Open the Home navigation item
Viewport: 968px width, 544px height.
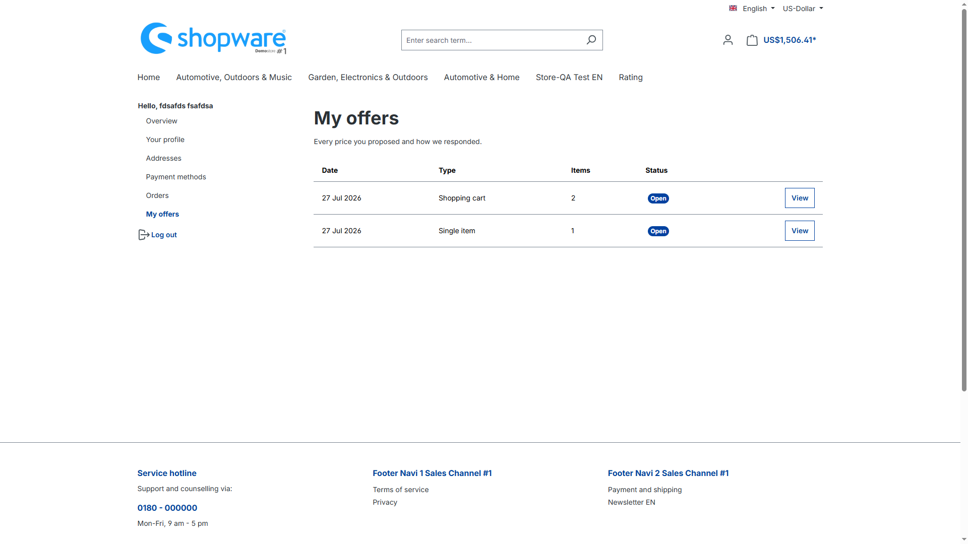[x=148, y=77]
